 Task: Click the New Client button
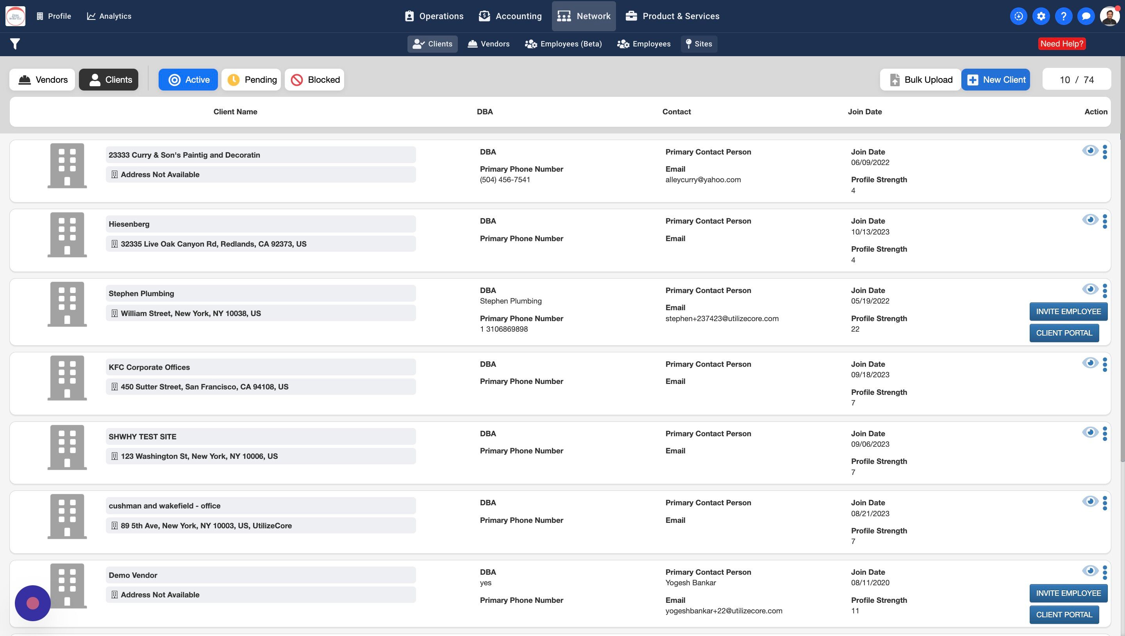click(996, 80)
